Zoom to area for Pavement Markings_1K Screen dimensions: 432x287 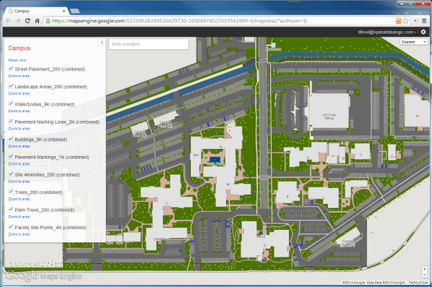coord(19,164)
